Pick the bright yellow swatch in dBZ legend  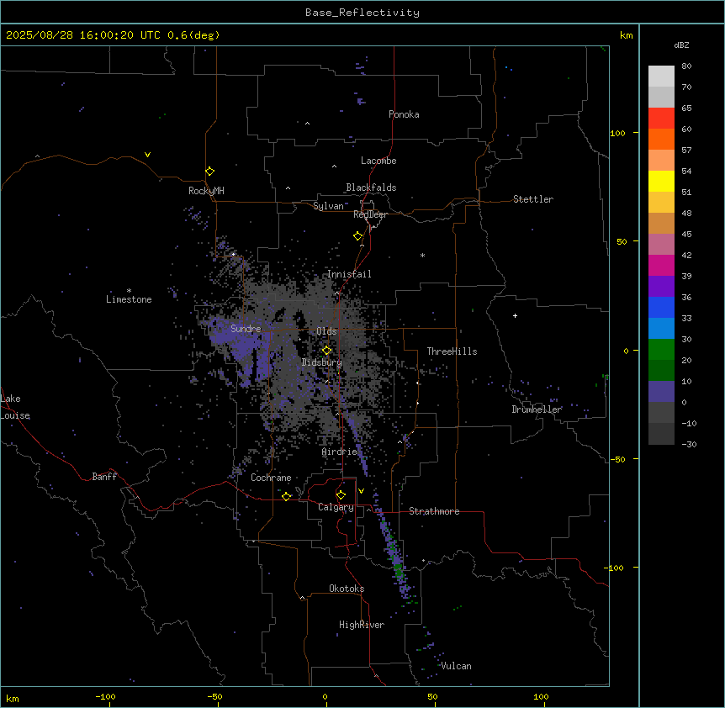coord(661,181)
